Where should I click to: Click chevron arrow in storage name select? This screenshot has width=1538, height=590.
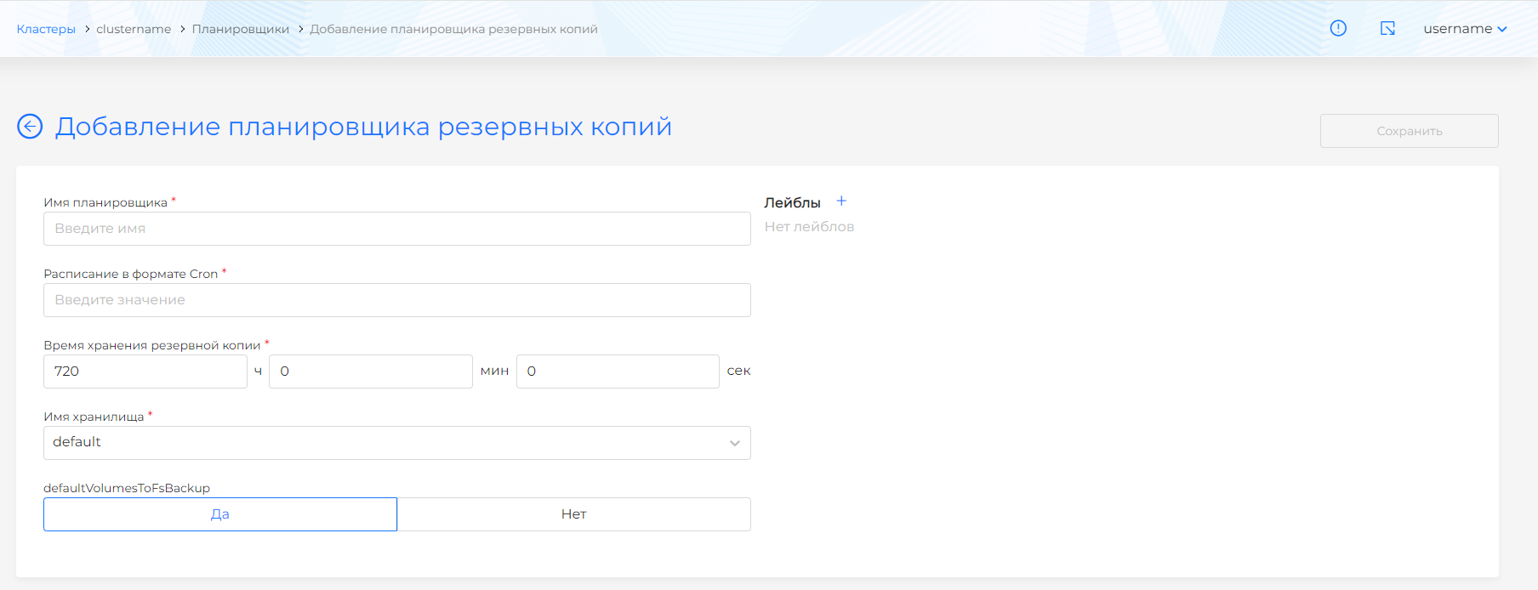[734, 443]
